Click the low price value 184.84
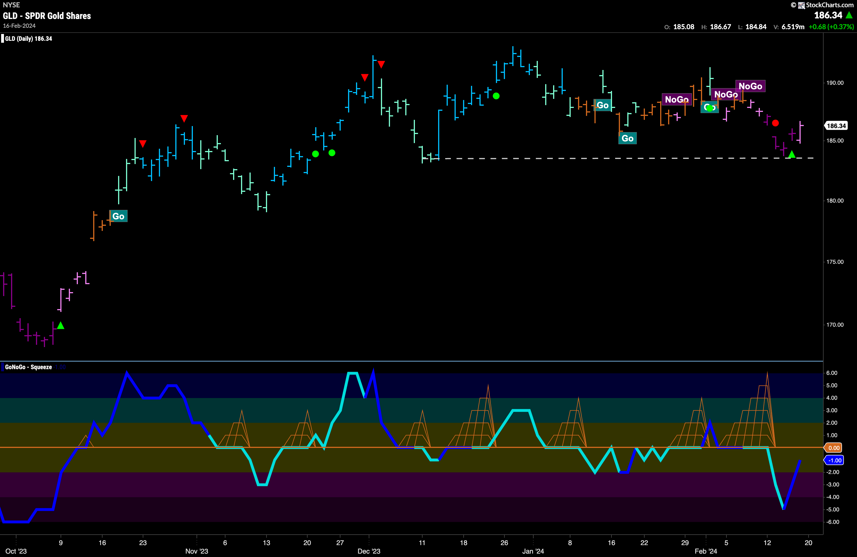This screenshot has height=557, width=857. (x=756, y=27)
